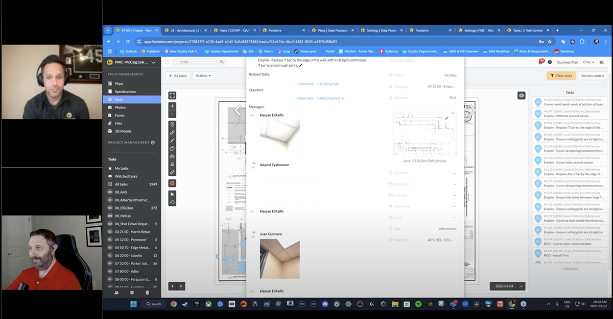Select the shapes markup tool
Viewport: 613px width, 319px height.
[172, 148]
